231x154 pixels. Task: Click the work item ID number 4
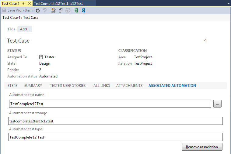click(x=205, y=41)
